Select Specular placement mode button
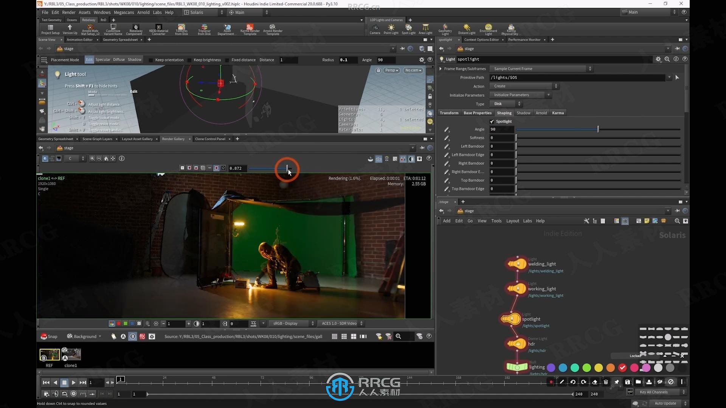Image resolution: width=726 pixels, height=408 pixels. click(x=103, y=60)
